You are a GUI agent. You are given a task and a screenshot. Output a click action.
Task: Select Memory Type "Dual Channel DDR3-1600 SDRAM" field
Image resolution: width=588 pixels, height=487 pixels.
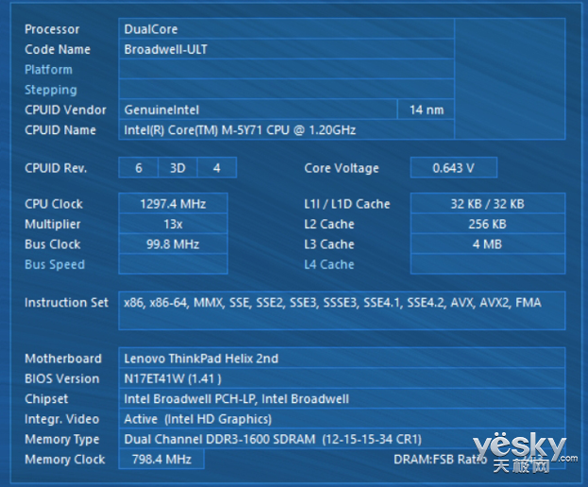click(342, 439)
